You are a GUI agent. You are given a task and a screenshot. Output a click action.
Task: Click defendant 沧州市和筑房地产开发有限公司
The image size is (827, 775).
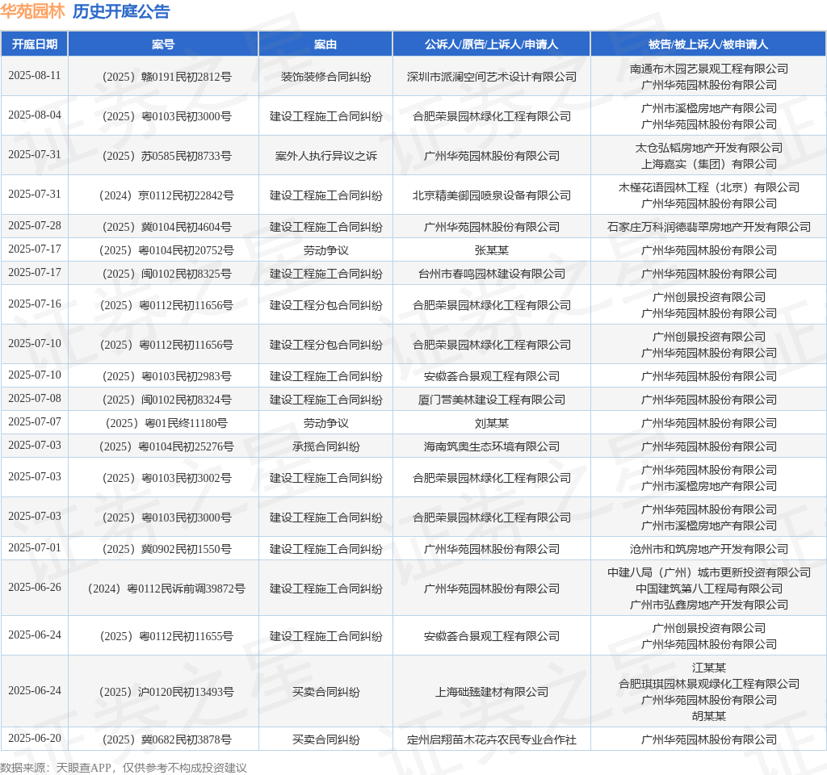pos(709,549)
